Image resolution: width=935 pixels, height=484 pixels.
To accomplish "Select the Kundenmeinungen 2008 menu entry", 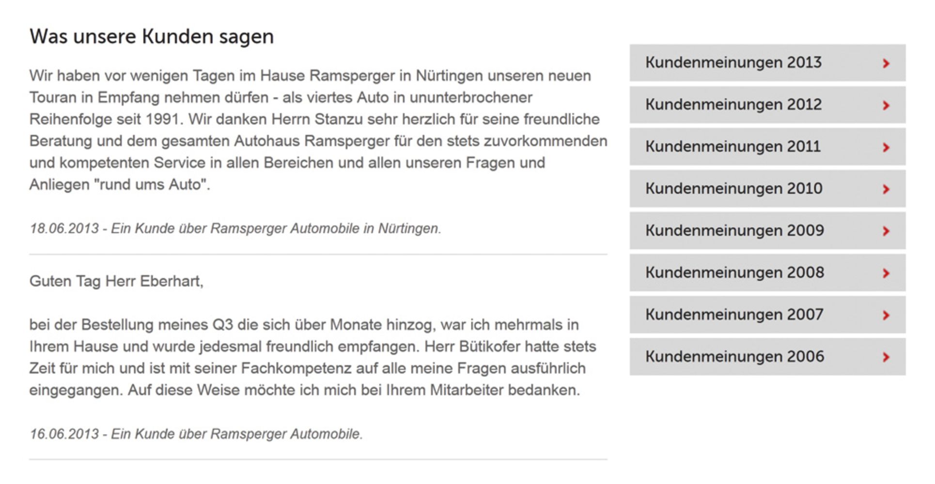I will tap(767, 272).
